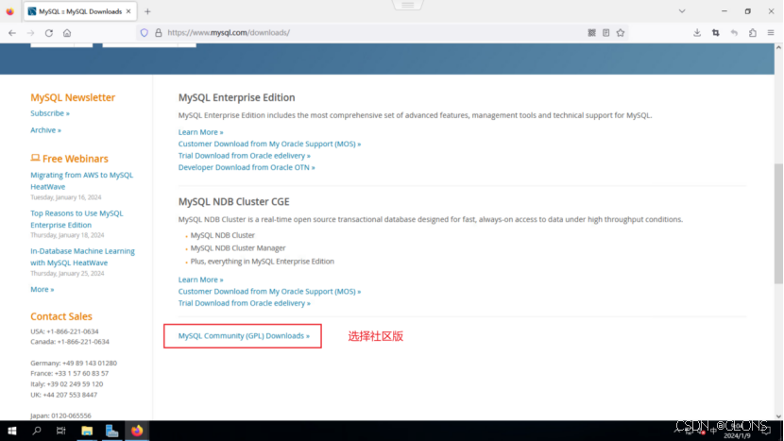This screenshot has width=784, height=441.
Task: Click More under Free Webinars
Action: 42,289
